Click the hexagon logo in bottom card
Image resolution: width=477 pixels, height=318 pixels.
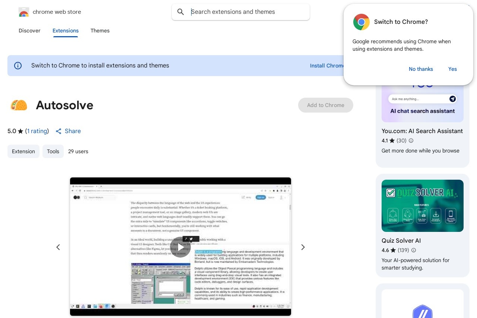tap(423, 312)
